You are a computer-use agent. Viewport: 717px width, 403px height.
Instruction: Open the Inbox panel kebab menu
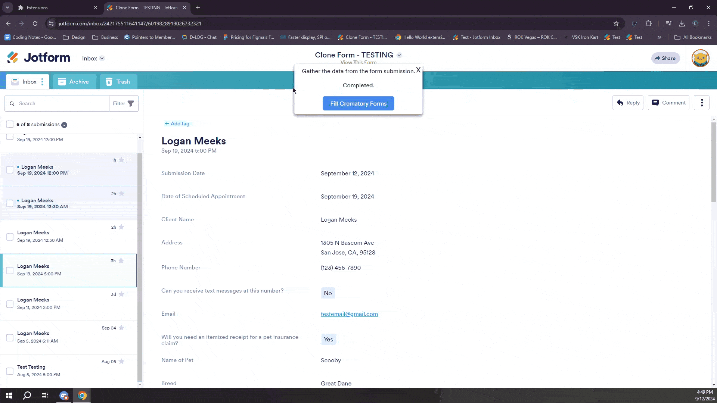[x=42, y=81]
